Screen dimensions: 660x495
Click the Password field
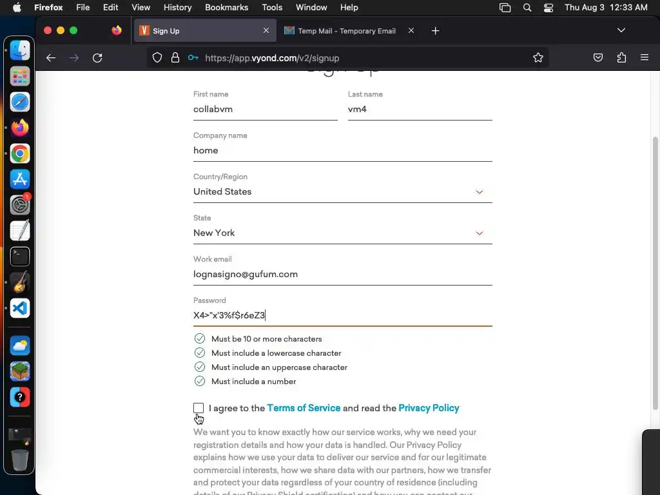click(343, 316)
